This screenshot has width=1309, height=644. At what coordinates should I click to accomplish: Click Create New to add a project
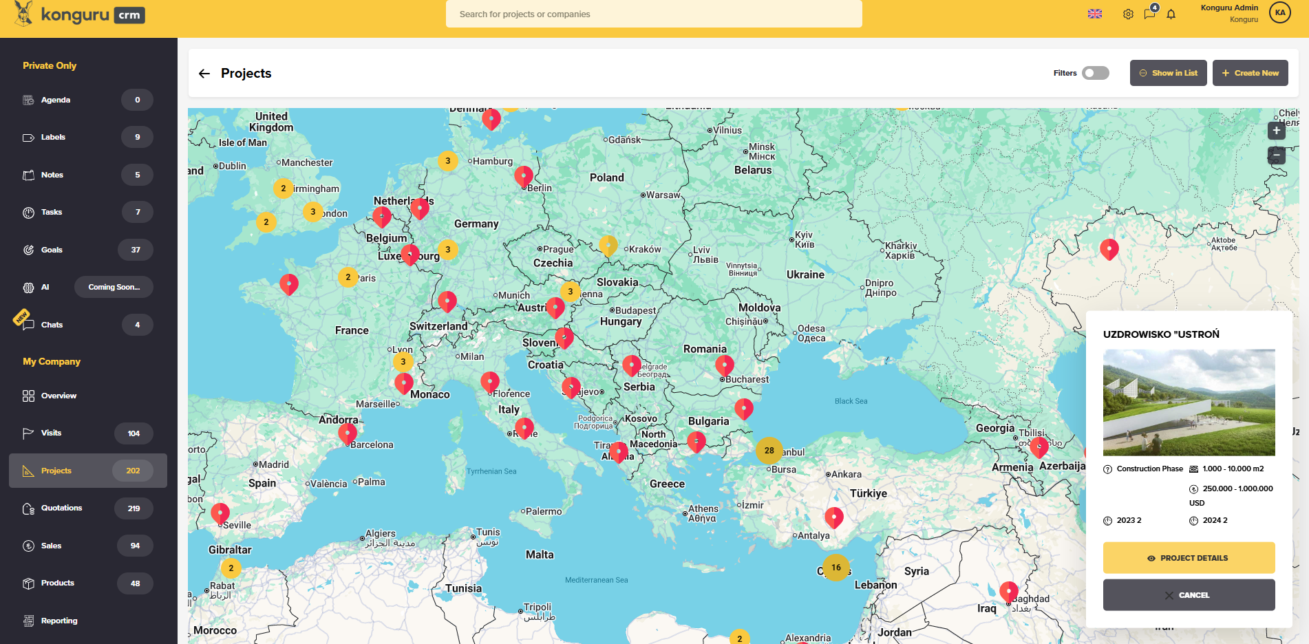tap(1251, 72)
